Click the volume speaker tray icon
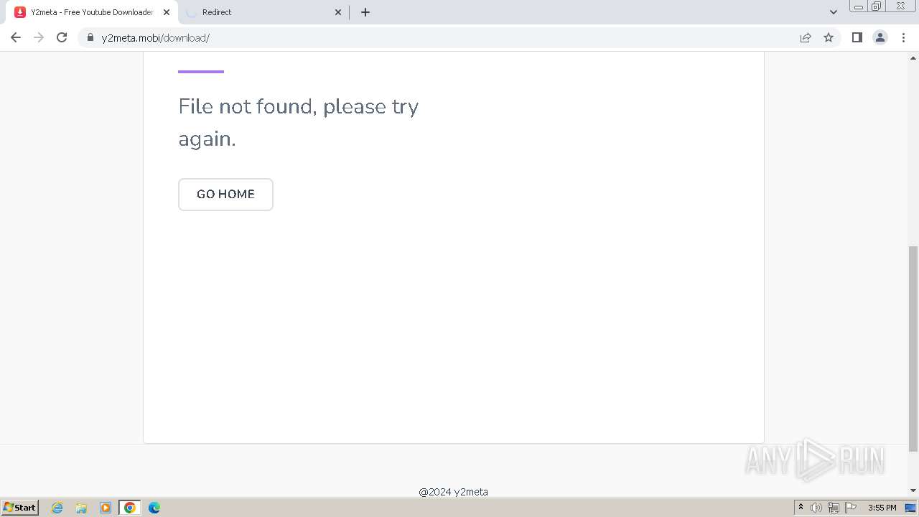 click(x=816, y=508)
